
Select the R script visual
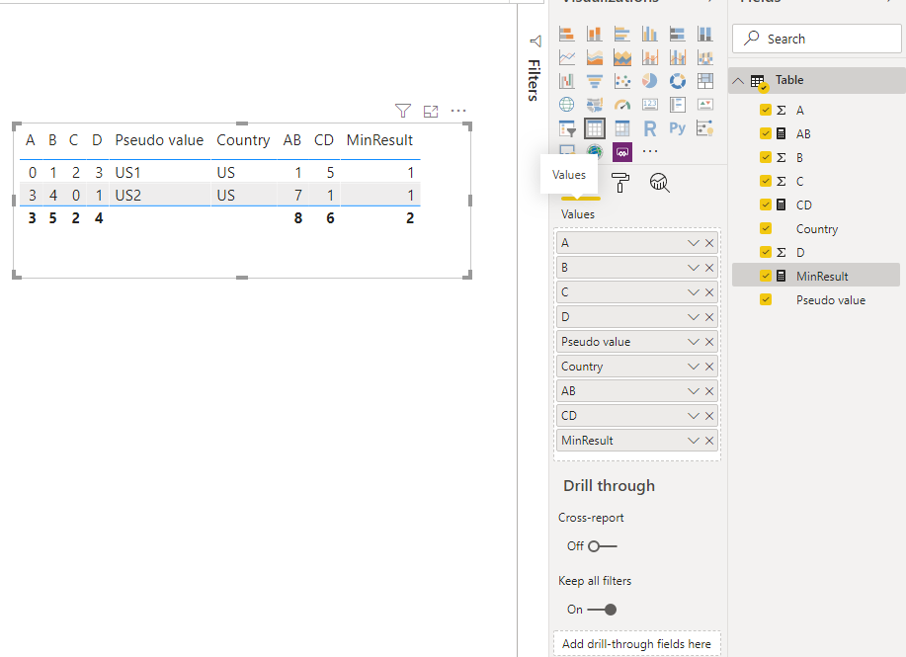[649, 128]
